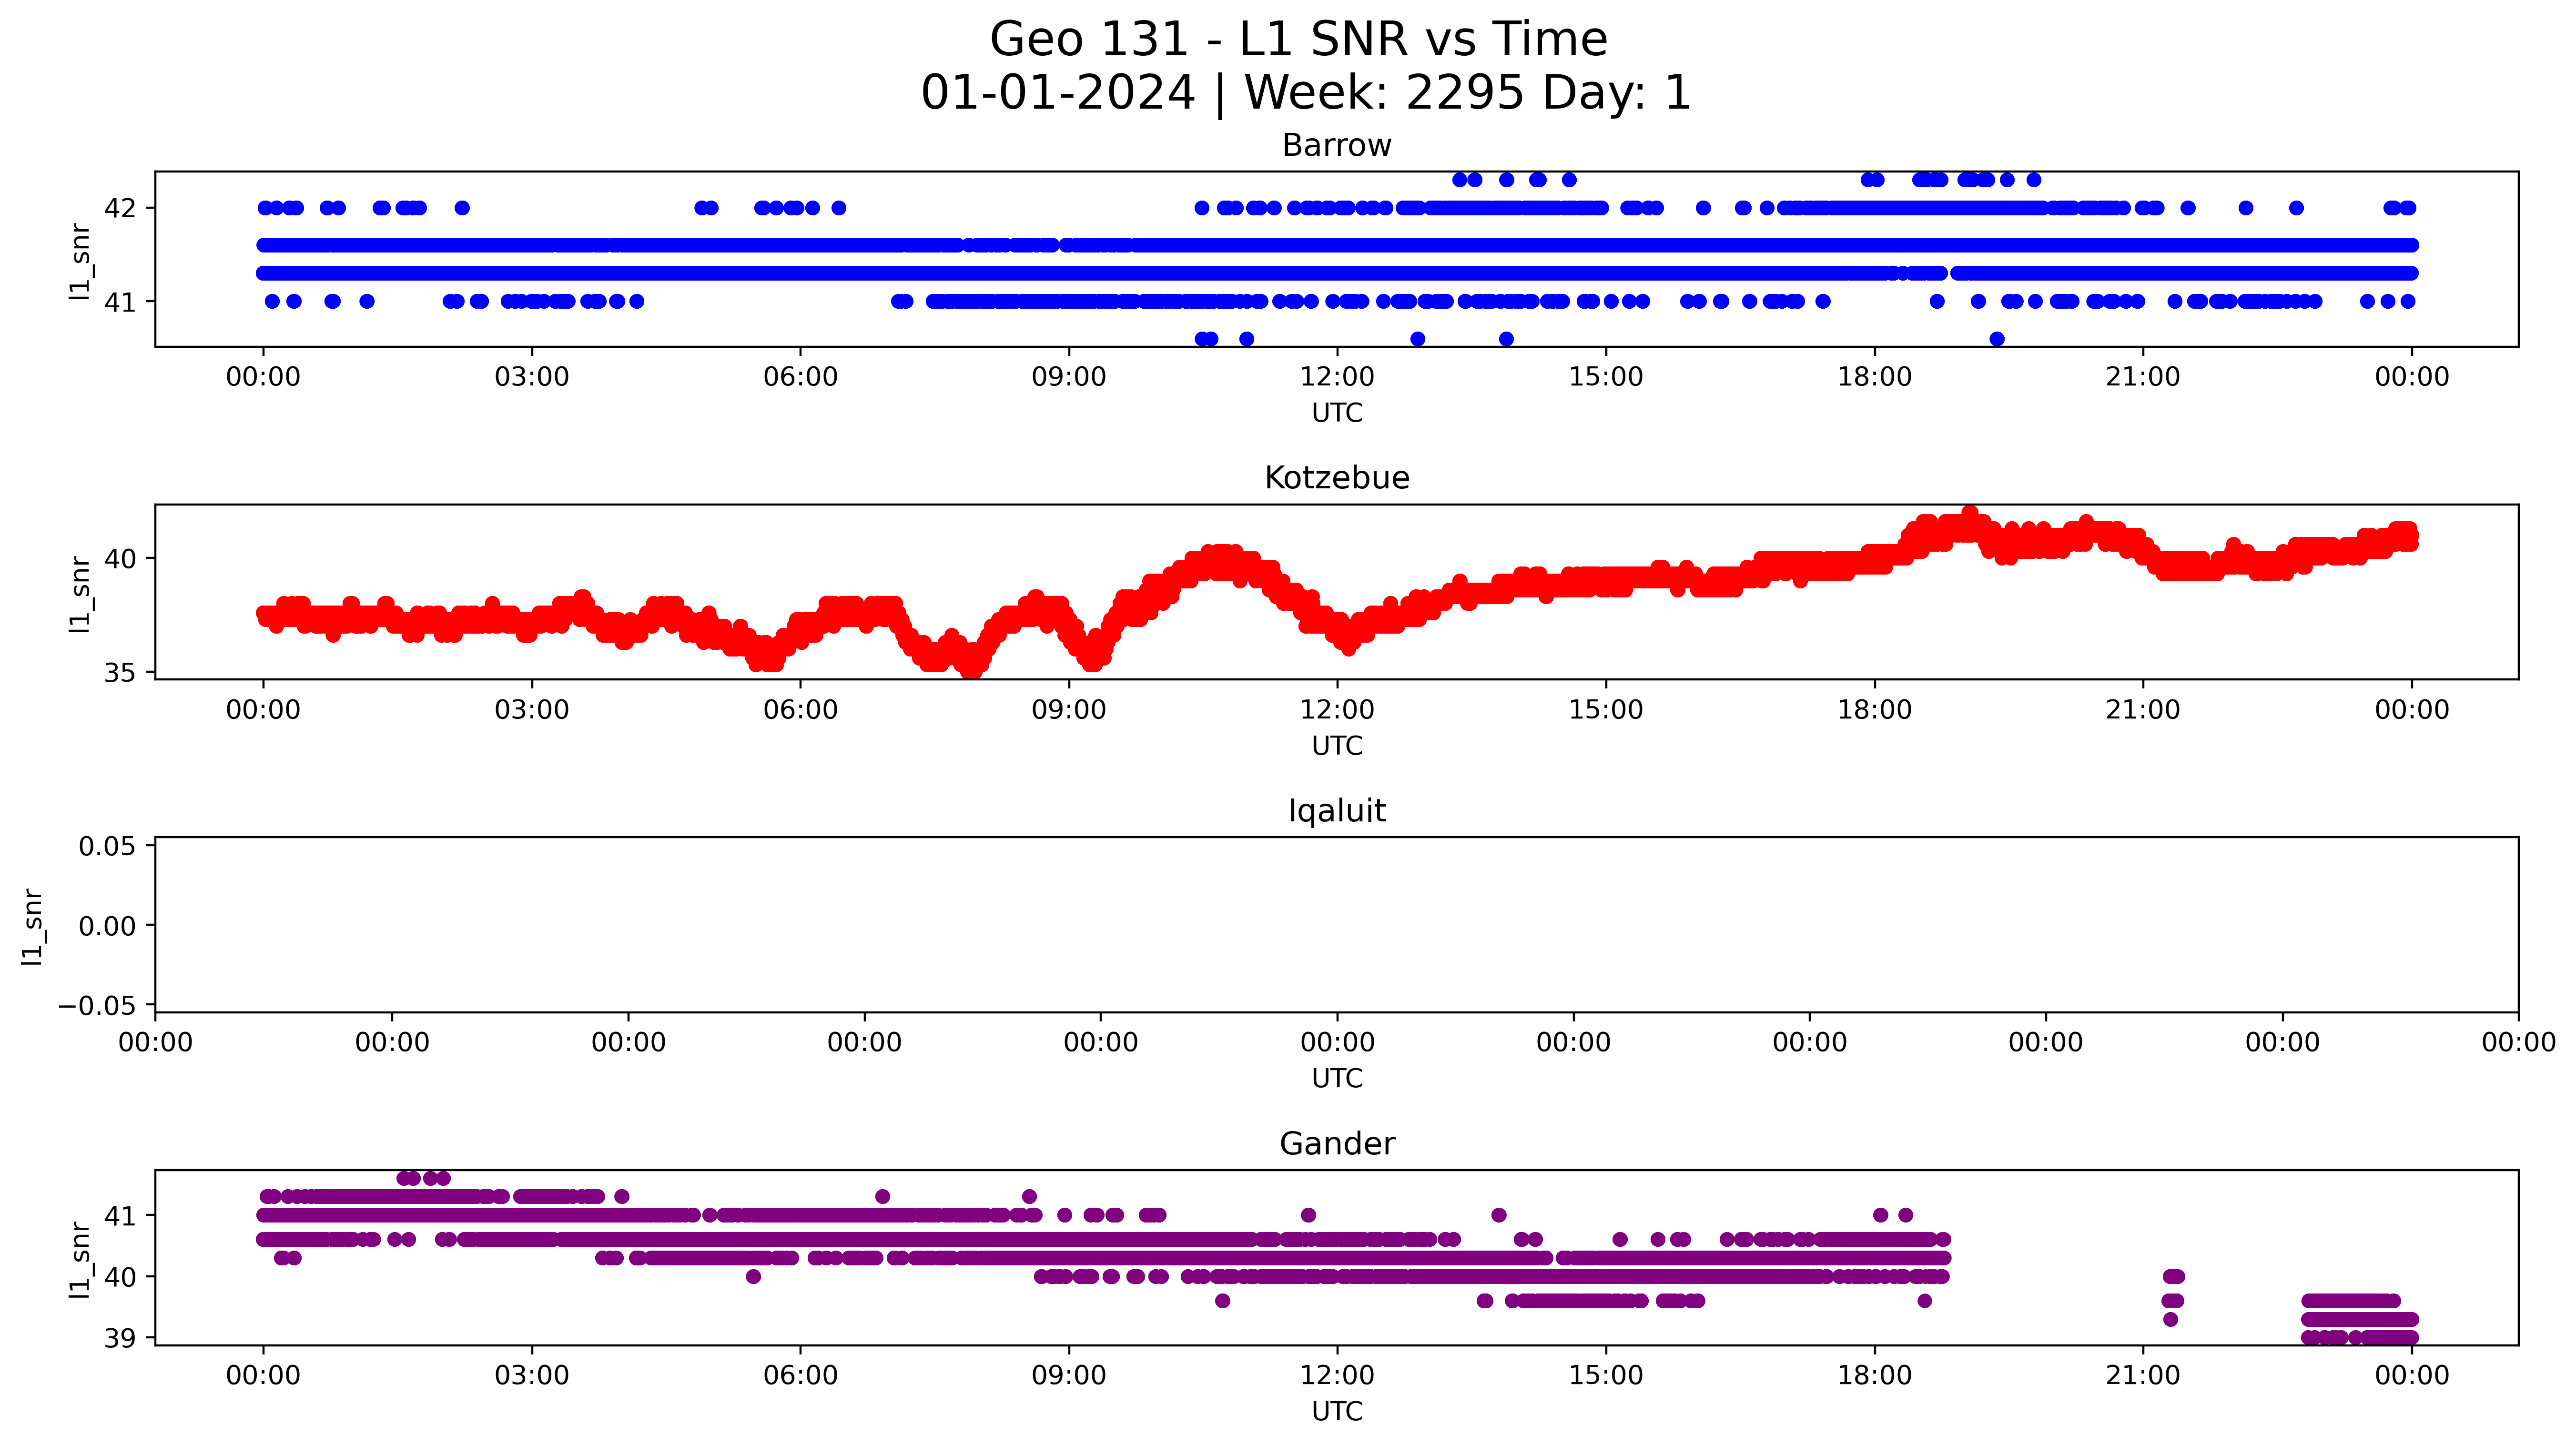
Task: Select the 'Gander' subplot title
Action: coord(1337,1144)
